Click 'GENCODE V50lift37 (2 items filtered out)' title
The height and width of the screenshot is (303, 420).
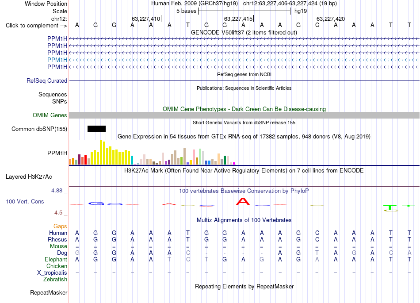pyautogui.click(x=244, y=32)
